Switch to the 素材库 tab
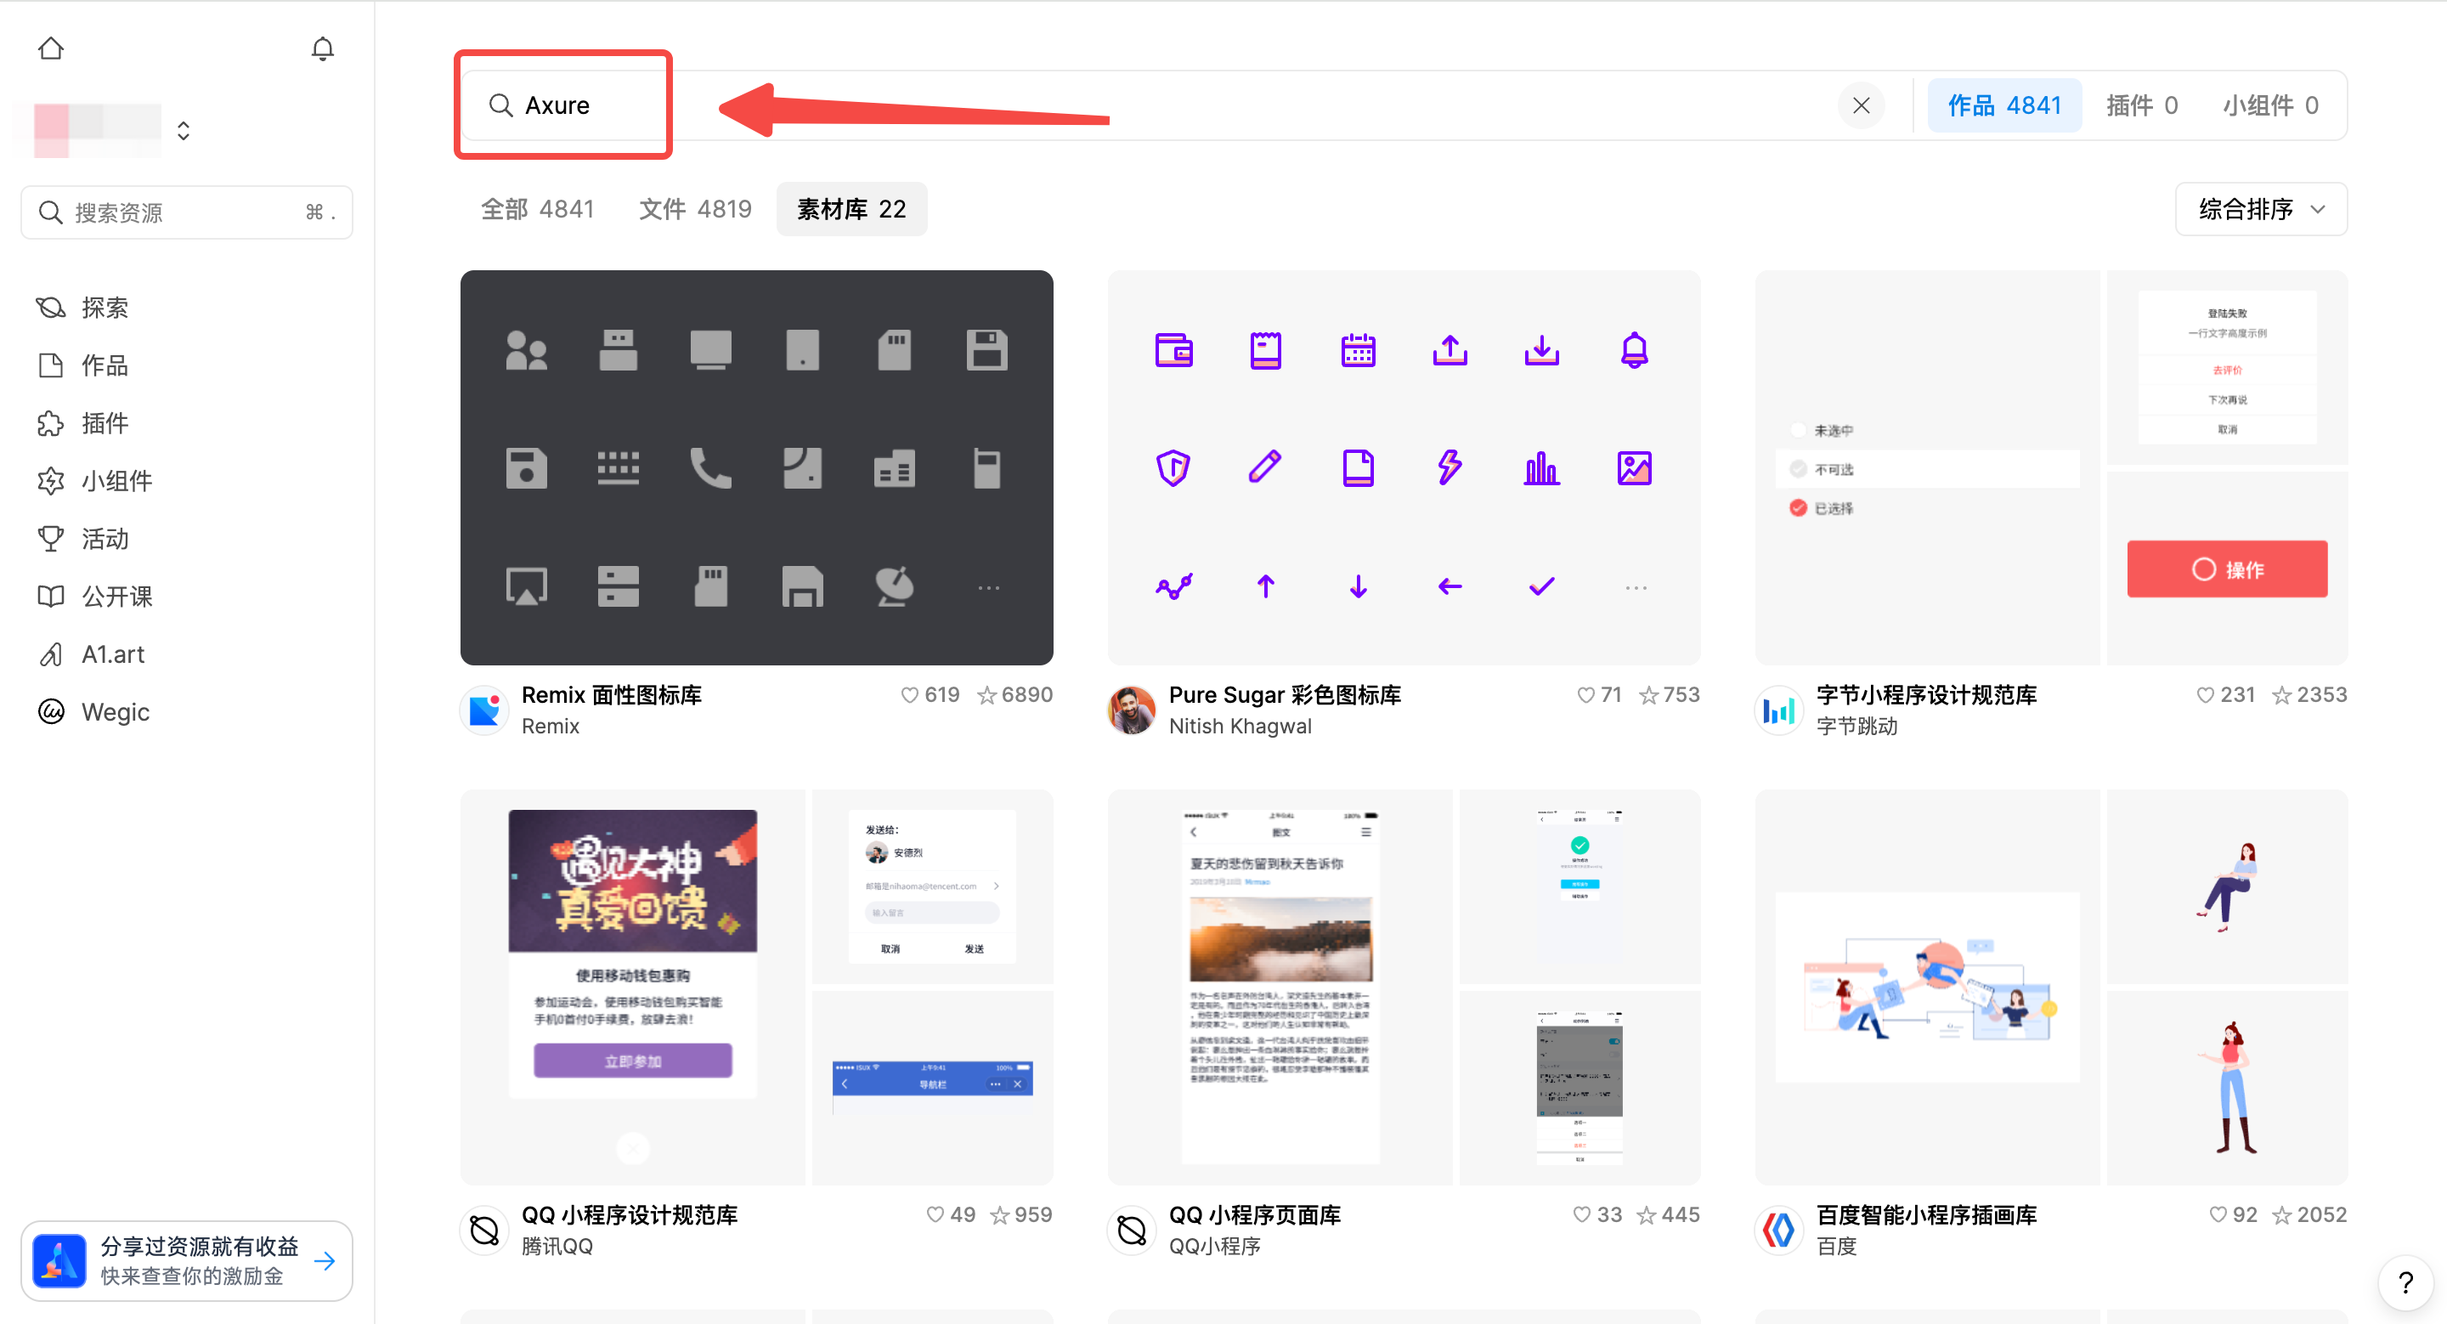The width and height of the screenshot is (2447, 1324). point(851,208)
